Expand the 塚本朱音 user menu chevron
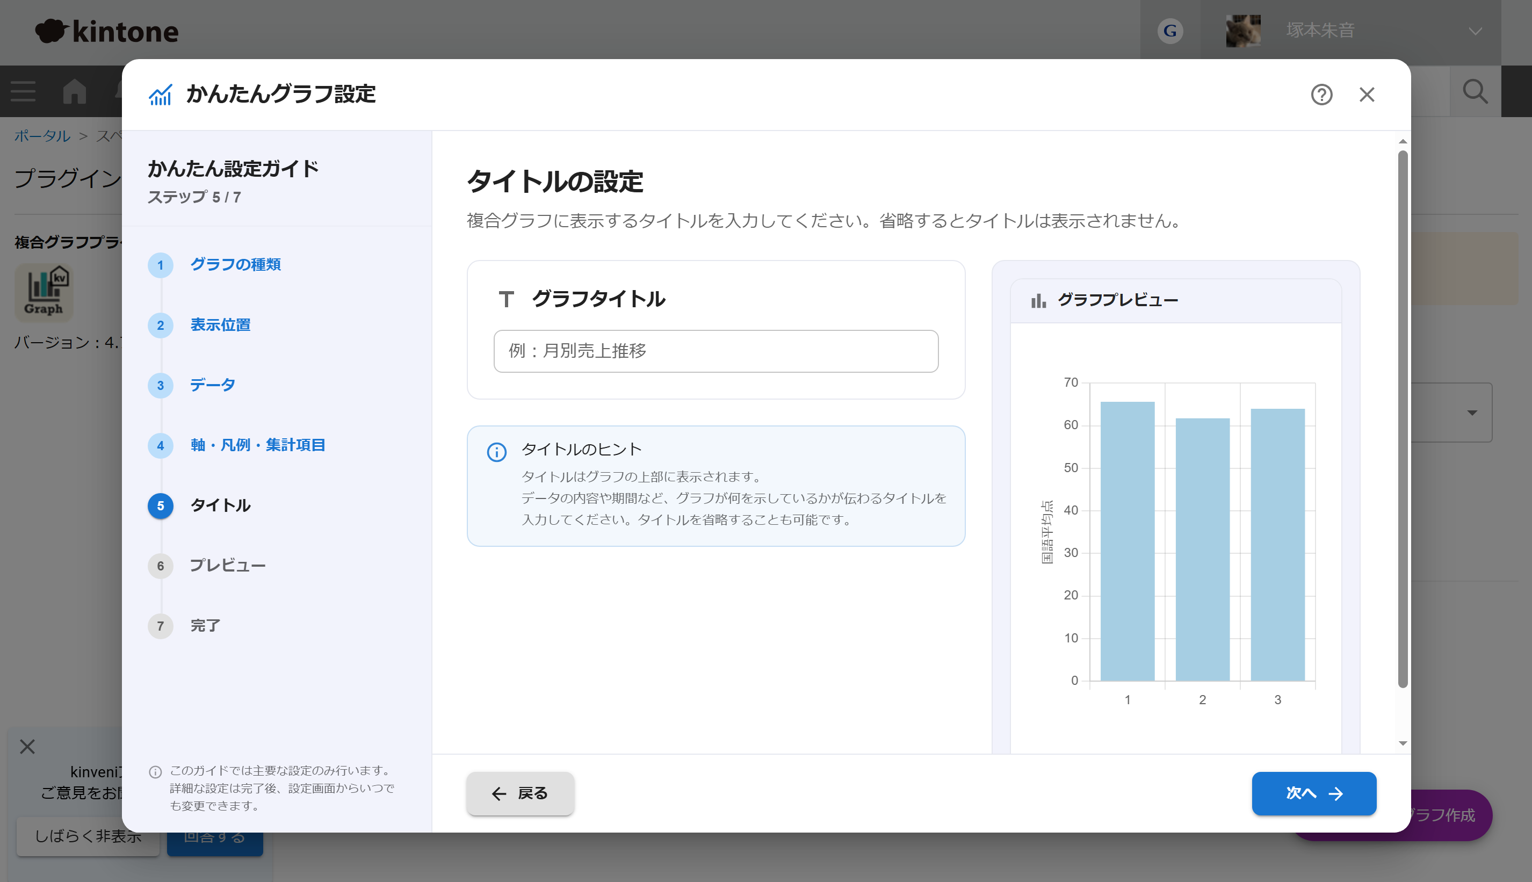Screen dimensions: 1532x882 tap(1476, 32)
